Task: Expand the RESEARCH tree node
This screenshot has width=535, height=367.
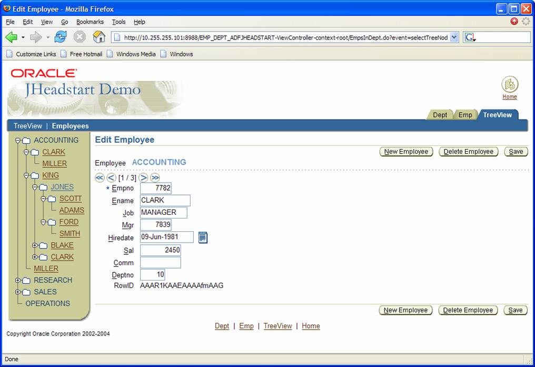Action: click(18, 280)
